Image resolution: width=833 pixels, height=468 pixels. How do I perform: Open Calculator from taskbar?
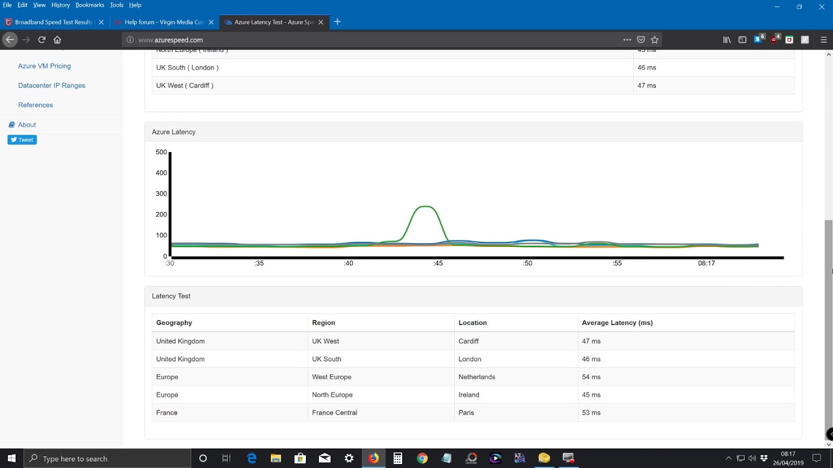tap(398, 458)
